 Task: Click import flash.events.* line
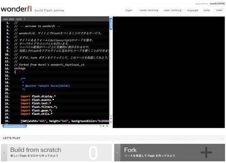click(38, 100)
